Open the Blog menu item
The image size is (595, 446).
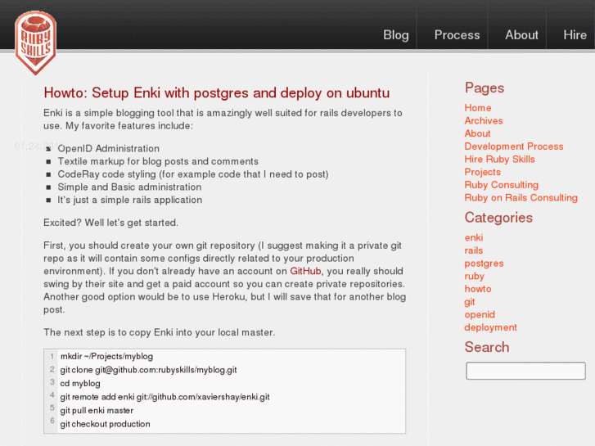(x=395, y=35)
